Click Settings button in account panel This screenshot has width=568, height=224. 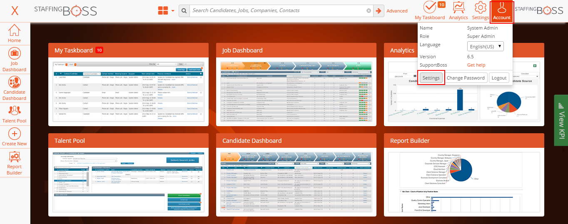pyautogui.click(x=431, y=78)
